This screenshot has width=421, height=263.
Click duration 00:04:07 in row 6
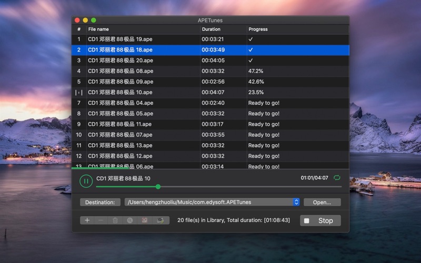[x=213, y=93]
